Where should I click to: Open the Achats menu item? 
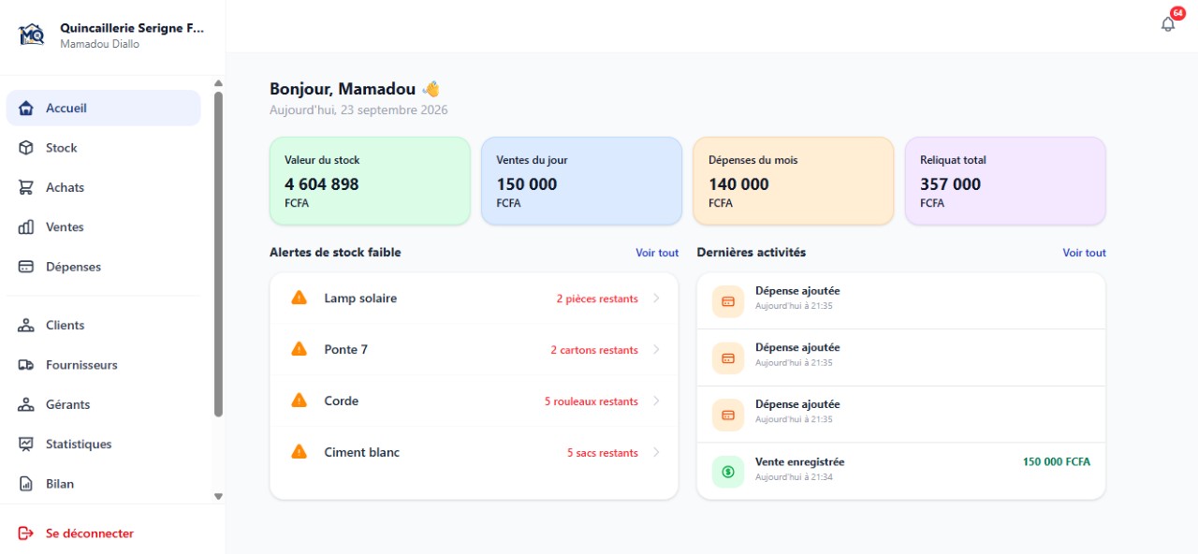tap(103, 187)
